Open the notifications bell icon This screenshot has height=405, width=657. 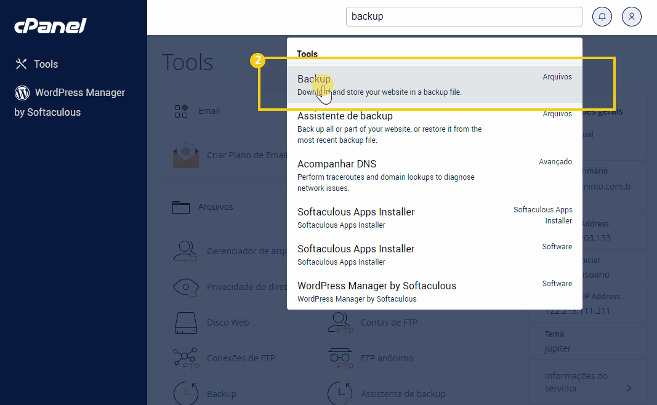pos(602,17)
